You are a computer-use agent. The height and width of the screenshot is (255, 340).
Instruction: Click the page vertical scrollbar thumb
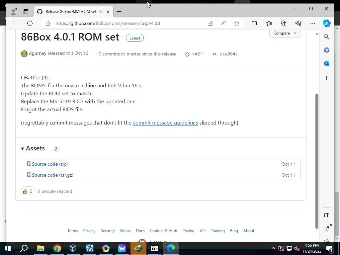[317, 161]
